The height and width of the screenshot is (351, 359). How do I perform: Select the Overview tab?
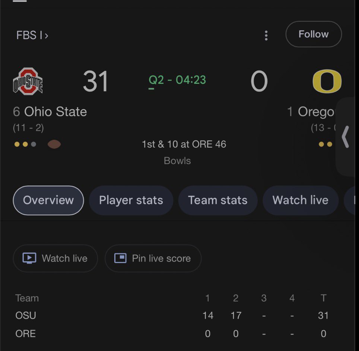[48, 200]
